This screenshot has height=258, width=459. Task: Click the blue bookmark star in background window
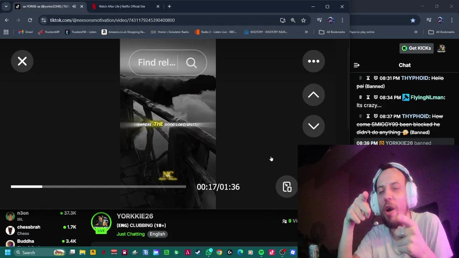(413, 20)
